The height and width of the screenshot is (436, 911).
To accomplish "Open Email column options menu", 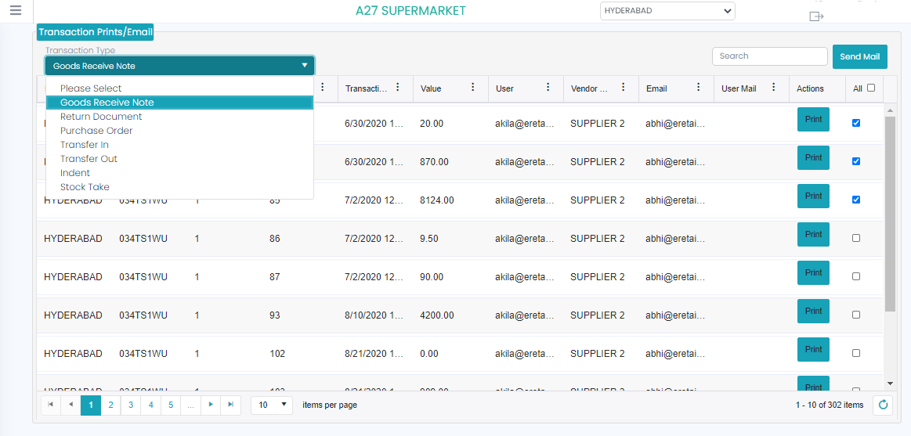I will (698, 88).
